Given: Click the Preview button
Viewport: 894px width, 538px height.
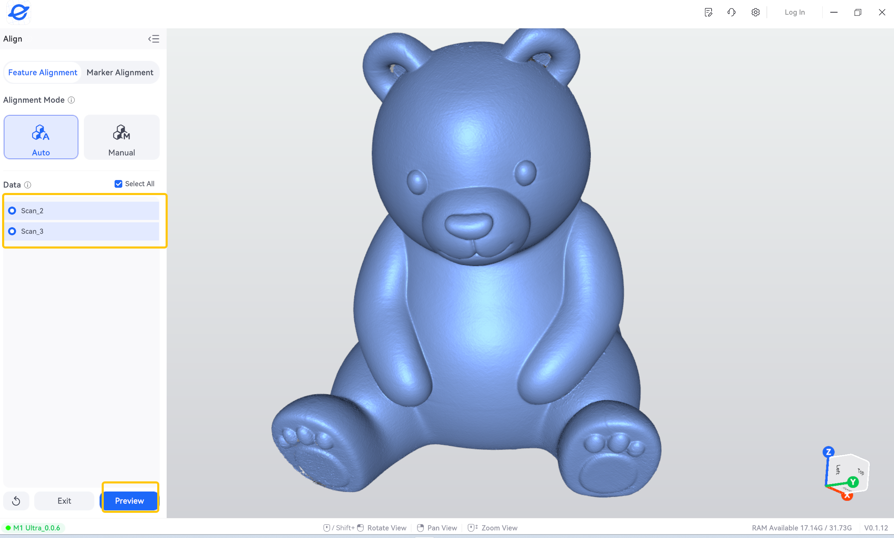Looking at the screenshot, I should pos(130,501).
